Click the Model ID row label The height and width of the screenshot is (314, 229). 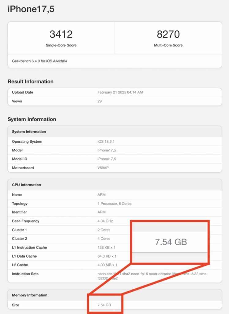click(19, 159)
